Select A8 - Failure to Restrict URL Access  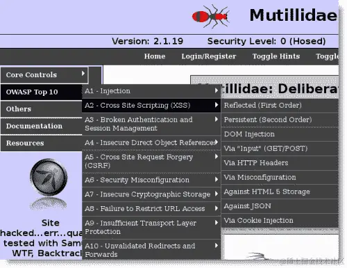pyautogui.click(x=151, y=209)
